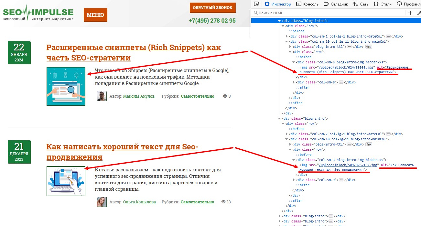Activate the element picker tool in DevTools
The height and width of the screenshot is (226, 421).
256,4
